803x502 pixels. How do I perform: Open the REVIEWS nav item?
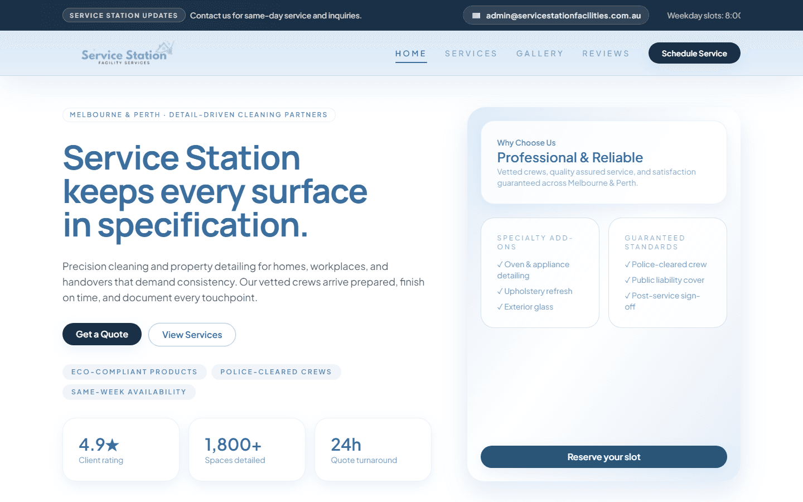point(606,54)
